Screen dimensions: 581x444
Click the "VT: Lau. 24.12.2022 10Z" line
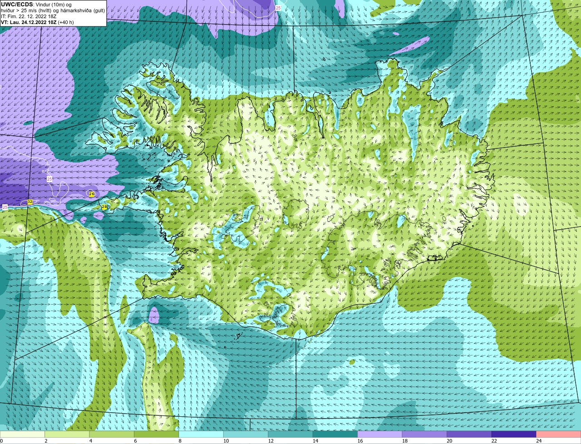pyautogui.click(x=29, y=22)
